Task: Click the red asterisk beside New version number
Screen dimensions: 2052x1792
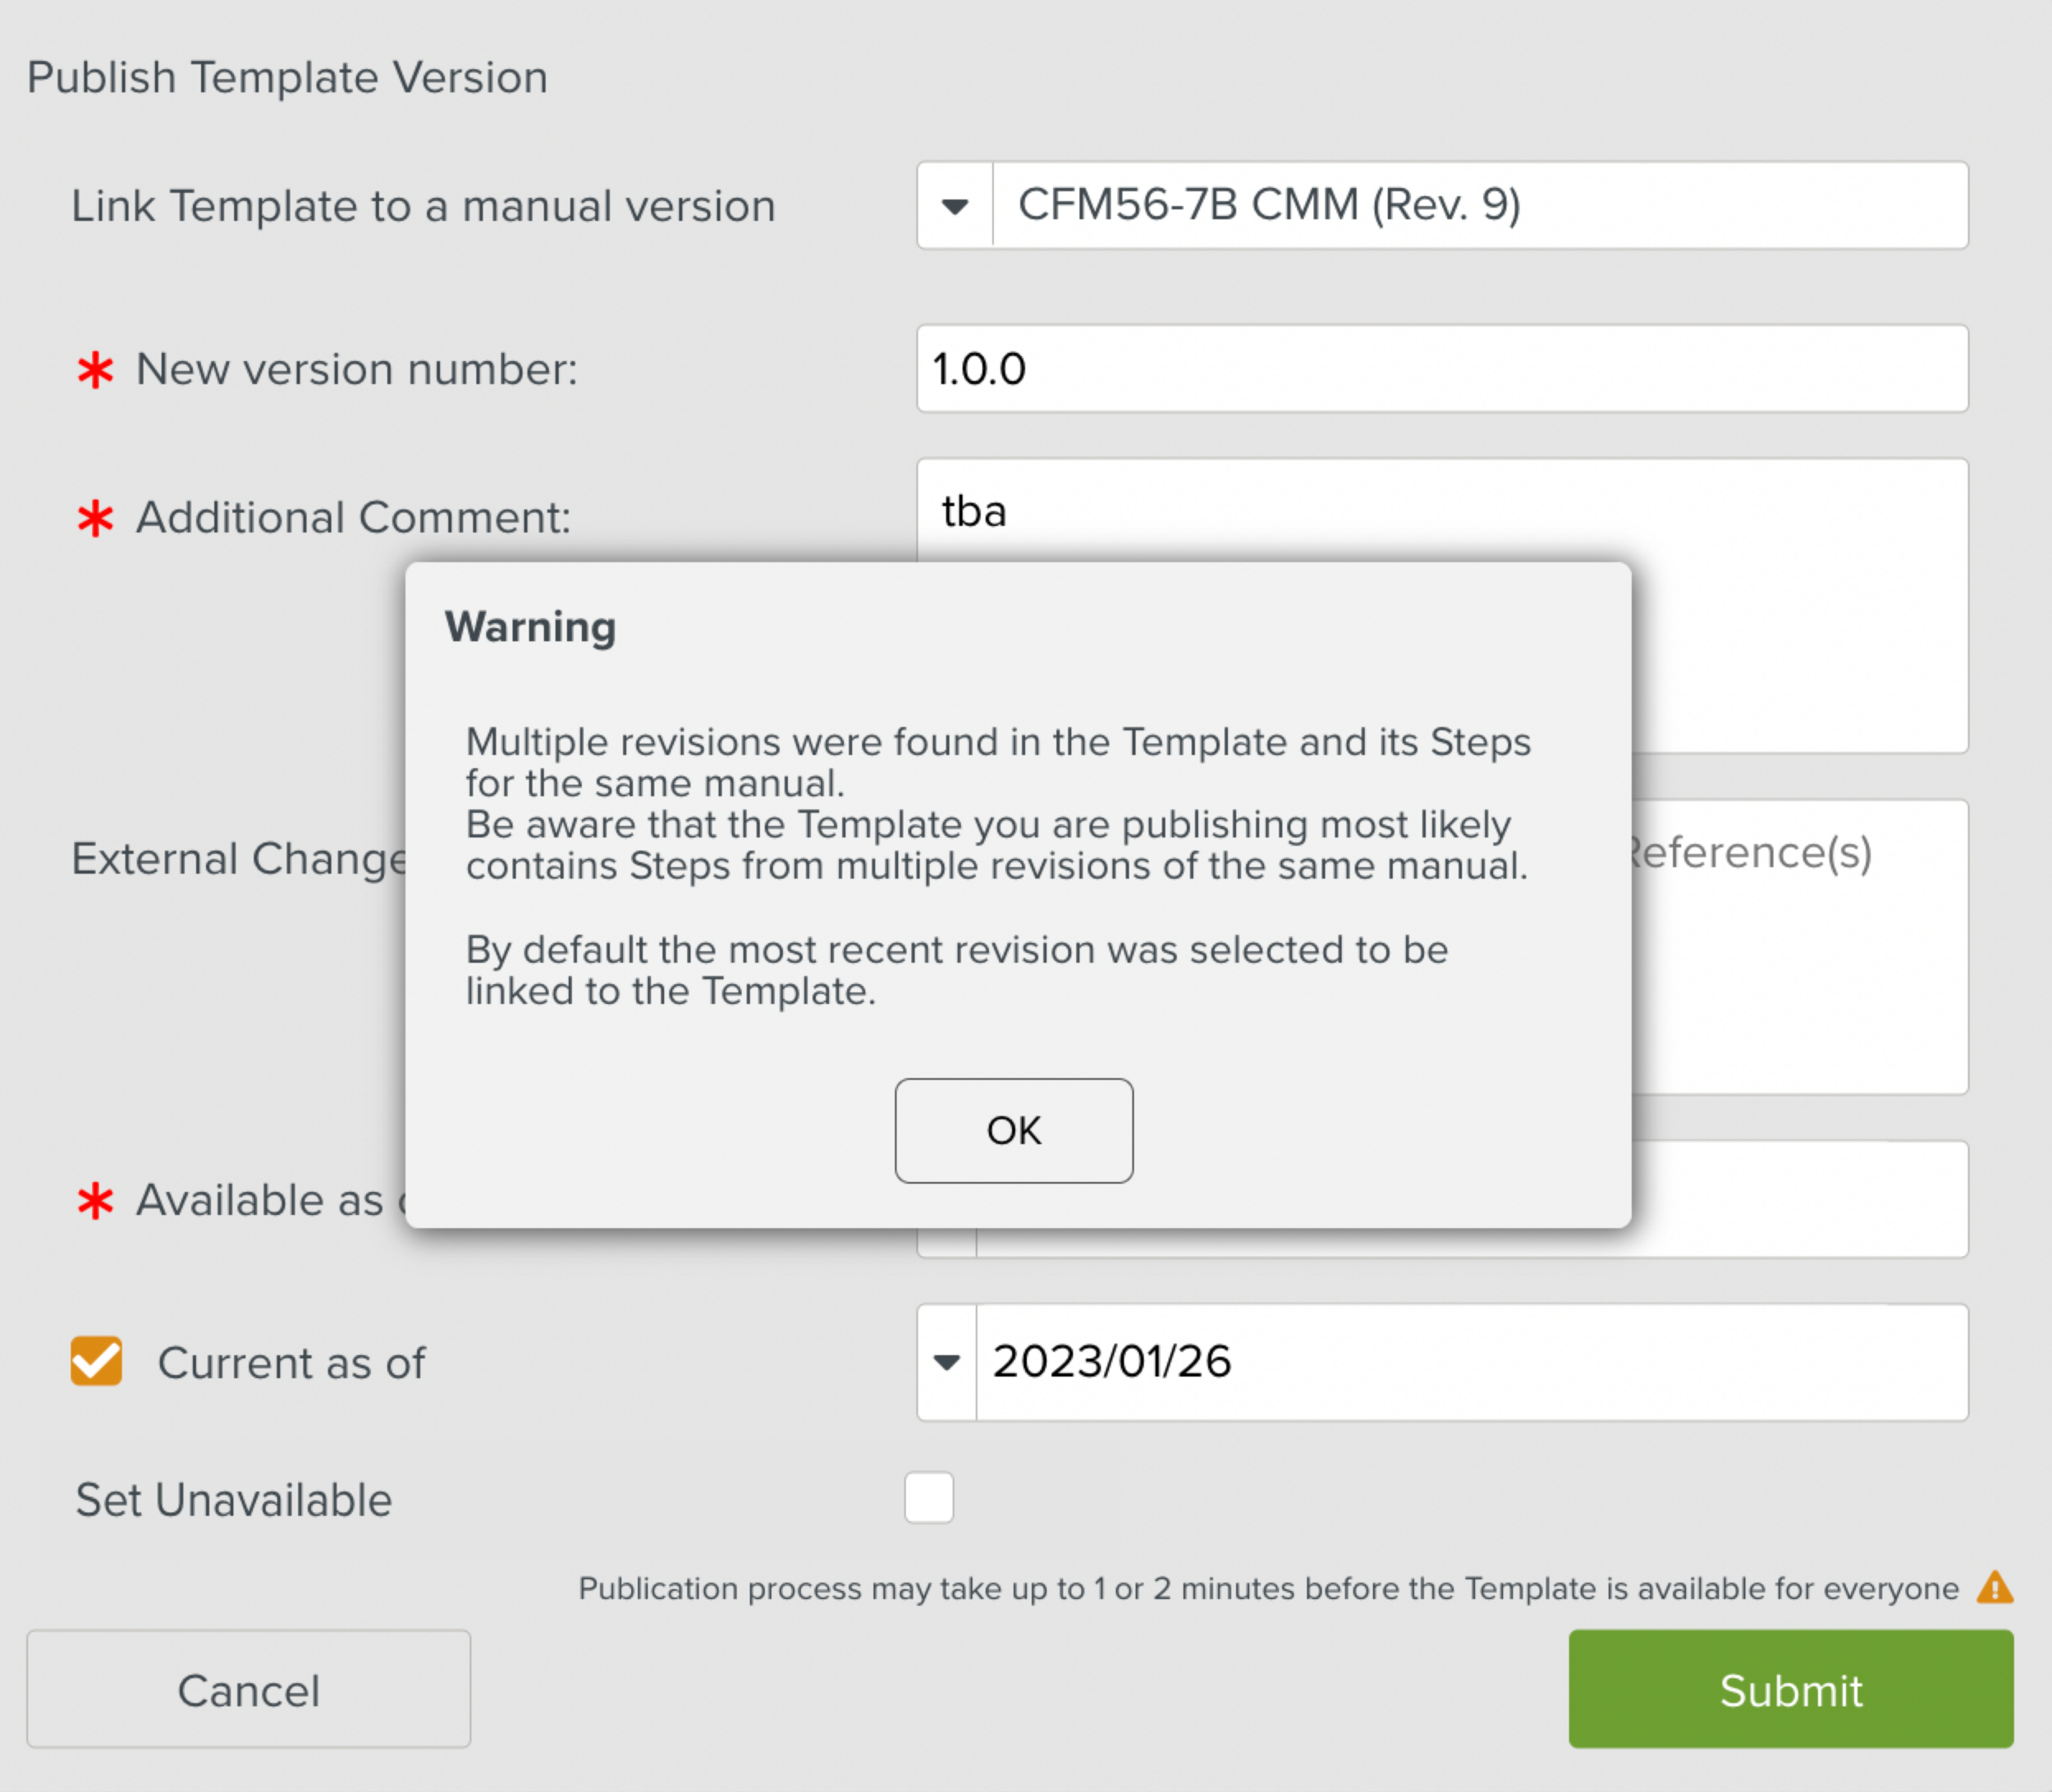Action: [96, 370]
